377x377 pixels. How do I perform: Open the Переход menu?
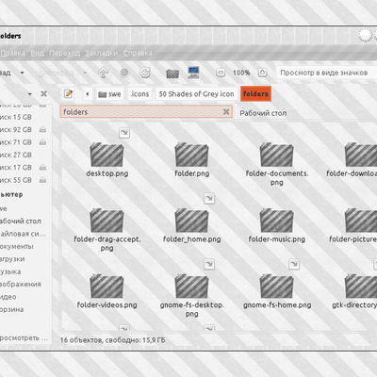[x=64, y=53]
